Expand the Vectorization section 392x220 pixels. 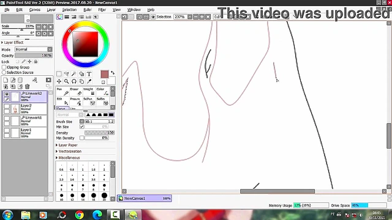coord(69,151)
